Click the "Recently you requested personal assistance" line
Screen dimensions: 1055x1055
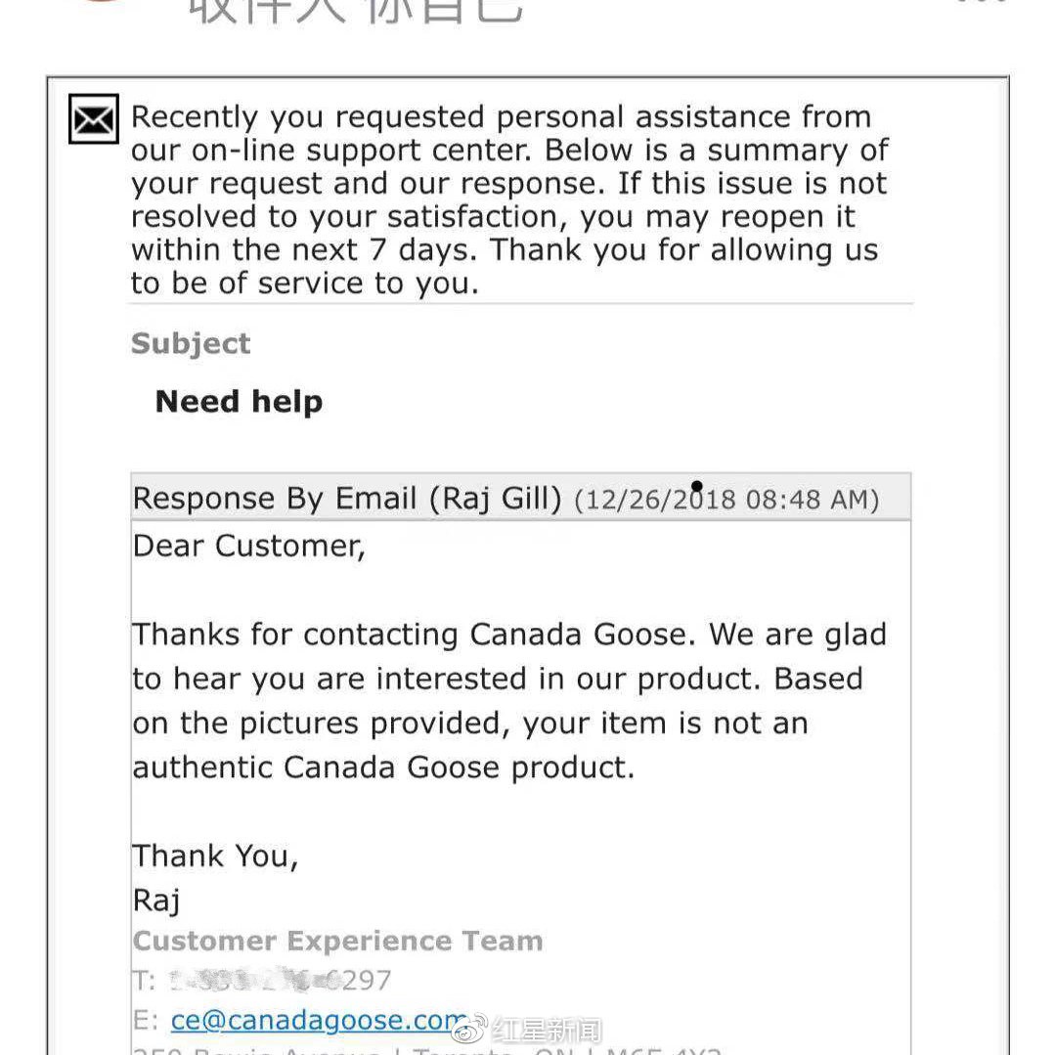pyautogui.click(x=501, y=117)
